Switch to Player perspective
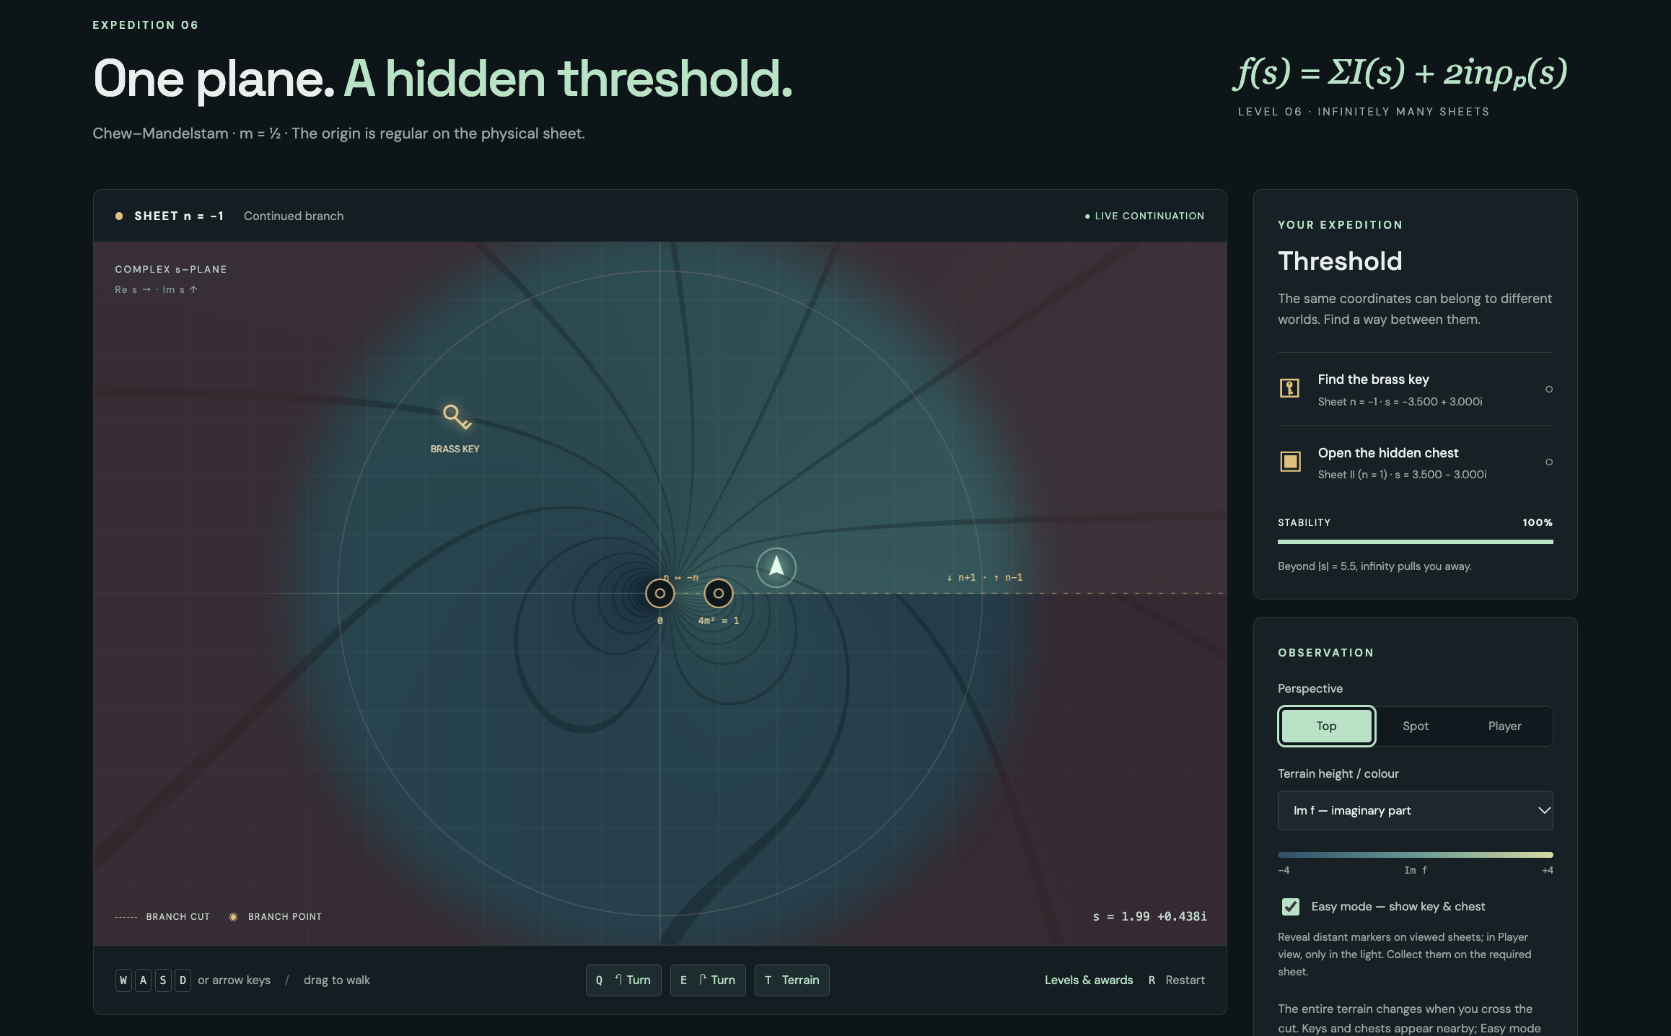The image size is (1671, 1036). pyautogui.click(x=1504, y=726)
